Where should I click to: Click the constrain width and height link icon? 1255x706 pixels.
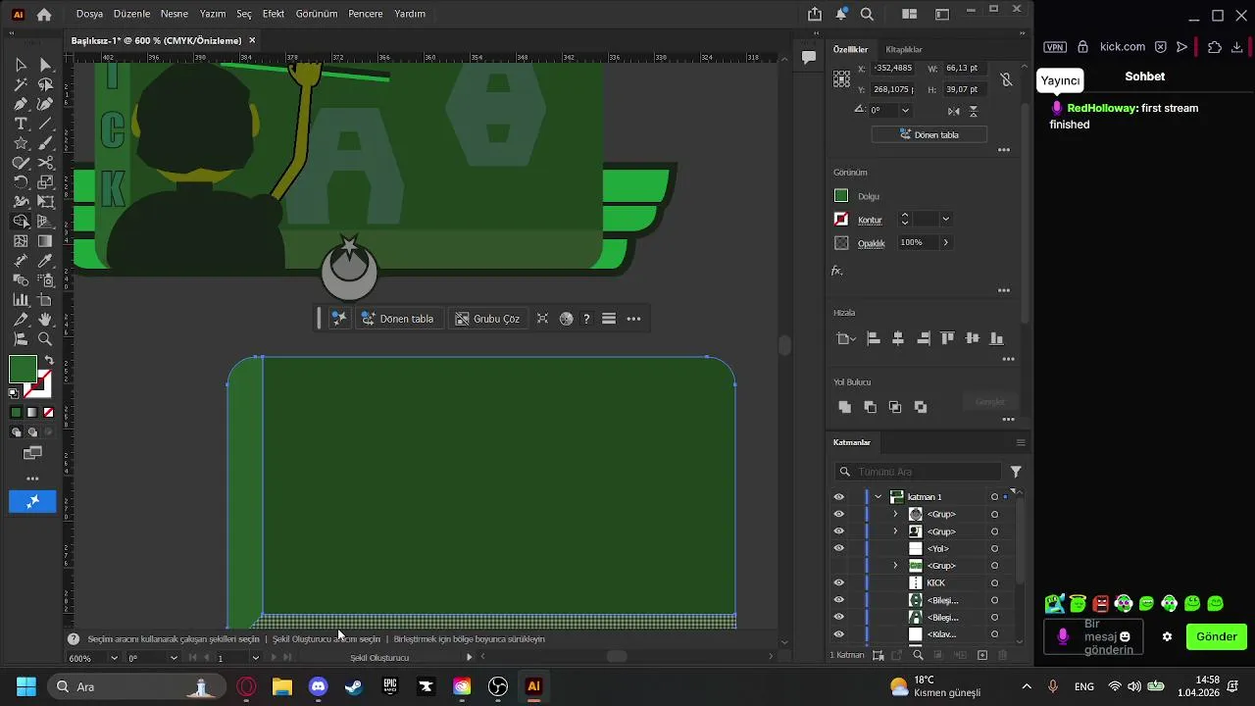[1006, 79]
